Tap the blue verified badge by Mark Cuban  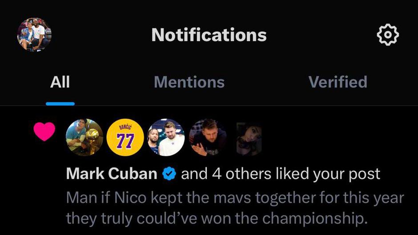(169, 174)
